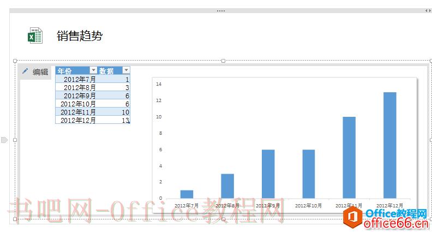Click the small arrows at top-right corner

coord(428,11)
